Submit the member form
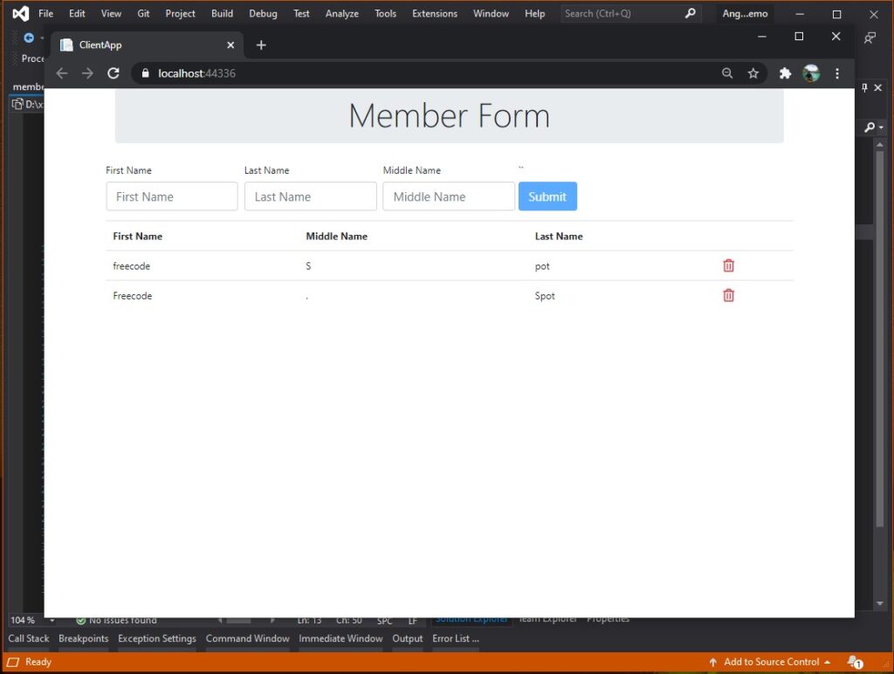The height and width of the screenshot is (674, 894). click(547, 196)
